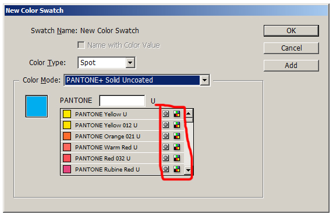Click the Add button
Viewport: 333px width, 218px height.
(x=291, y=66)
